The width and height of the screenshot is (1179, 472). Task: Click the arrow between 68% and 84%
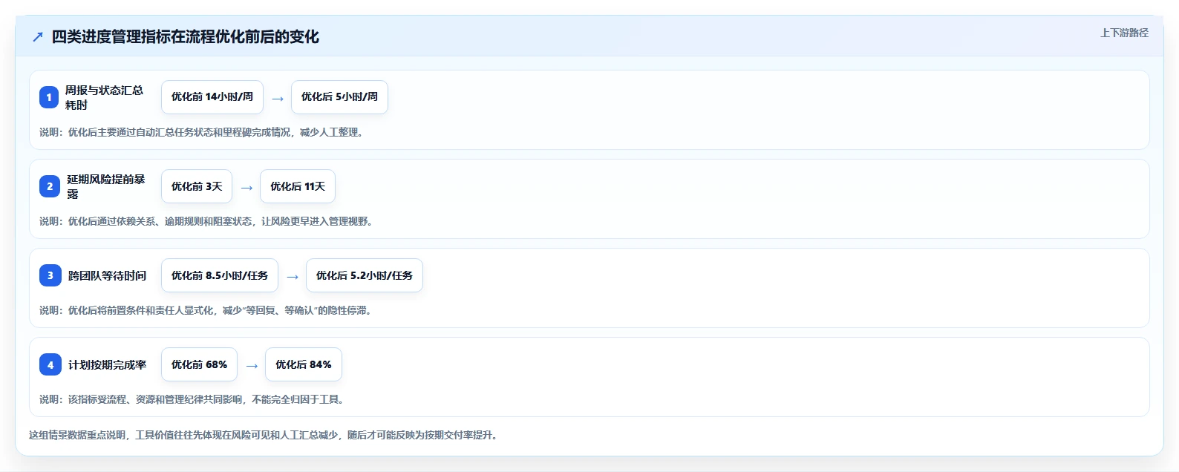coord(252,366)
